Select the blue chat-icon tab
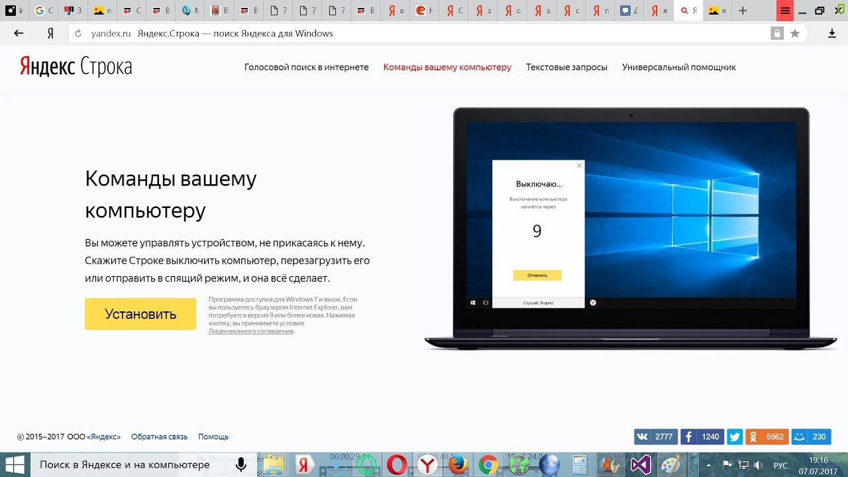848x477 pixels. (629, 11)
